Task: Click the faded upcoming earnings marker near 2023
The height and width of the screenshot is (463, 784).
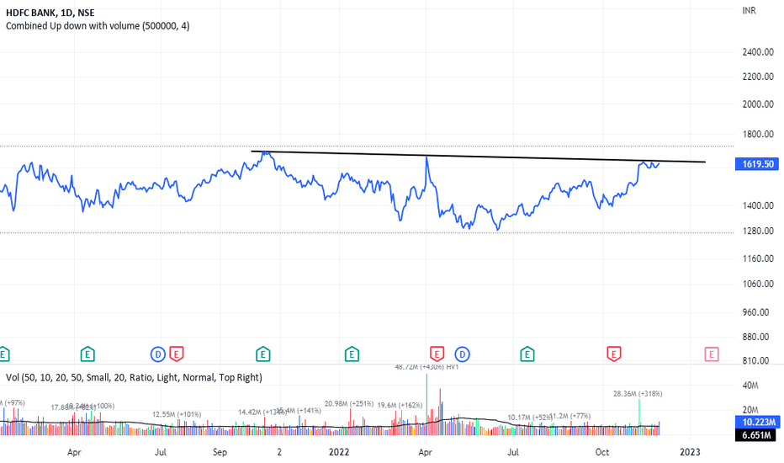Action: tap(712, 354)
